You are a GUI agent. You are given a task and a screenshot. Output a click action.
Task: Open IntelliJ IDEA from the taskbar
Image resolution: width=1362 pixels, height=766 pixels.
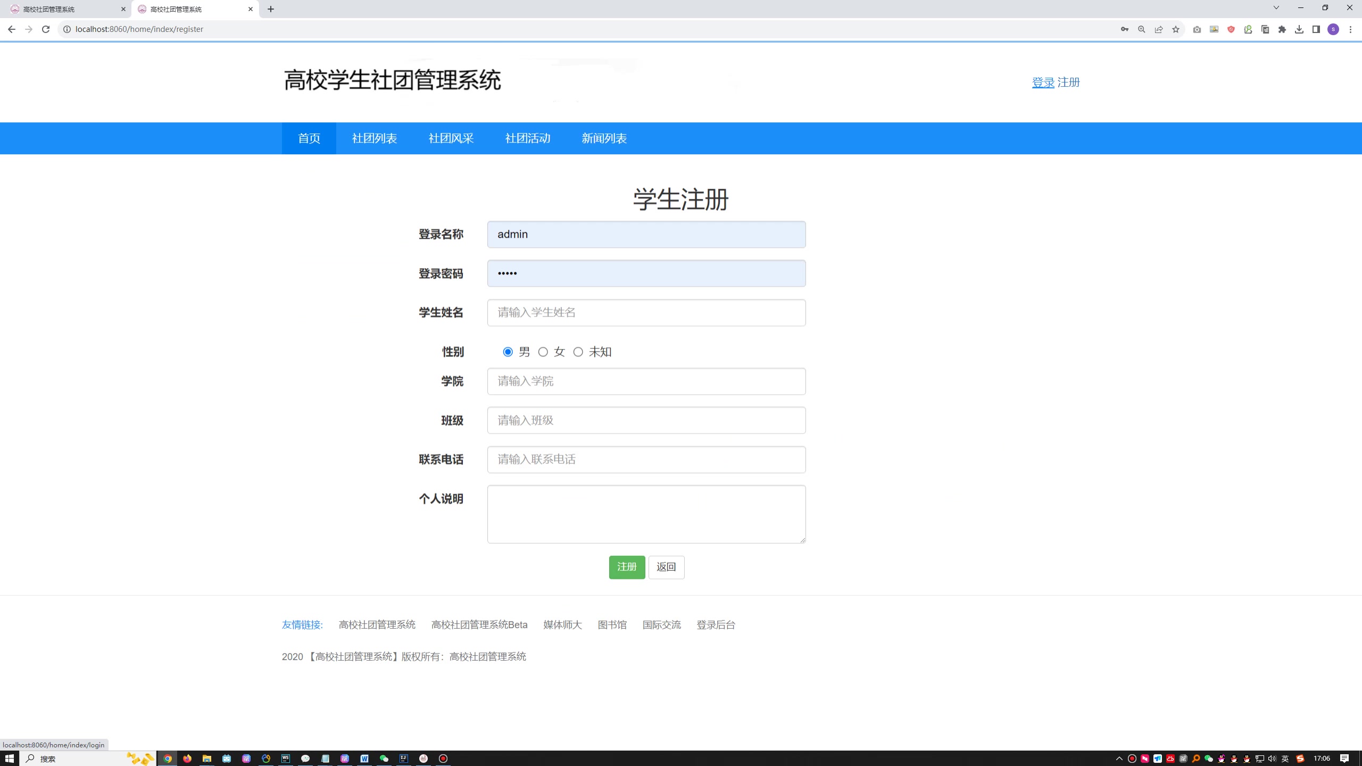404,759
